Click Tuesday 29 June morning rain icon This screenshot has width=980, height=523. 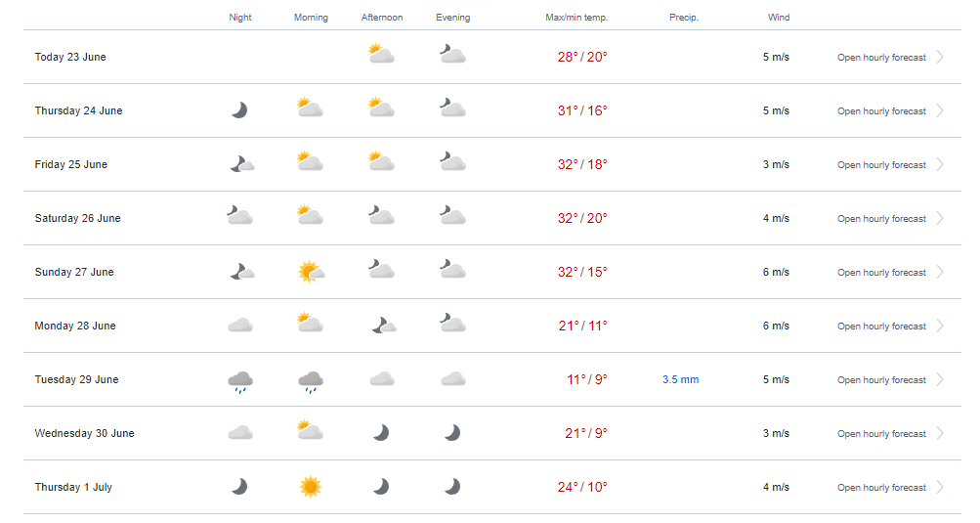[x=311, y=381]
